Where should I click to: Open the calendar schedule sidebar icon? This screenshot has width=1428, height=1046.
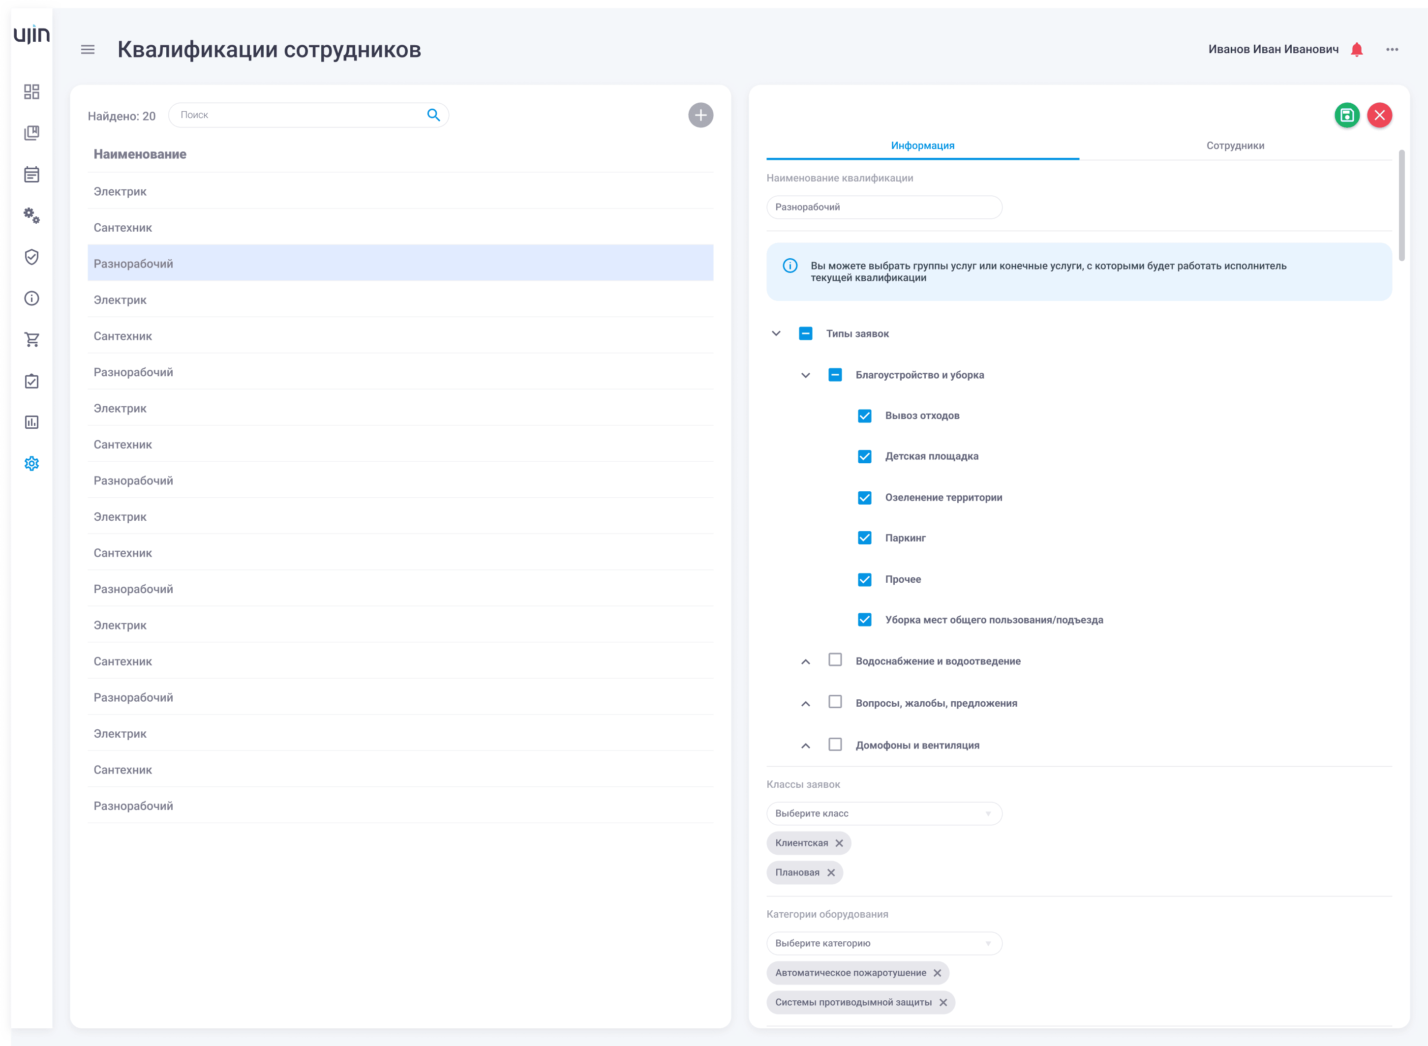(31, 174)
